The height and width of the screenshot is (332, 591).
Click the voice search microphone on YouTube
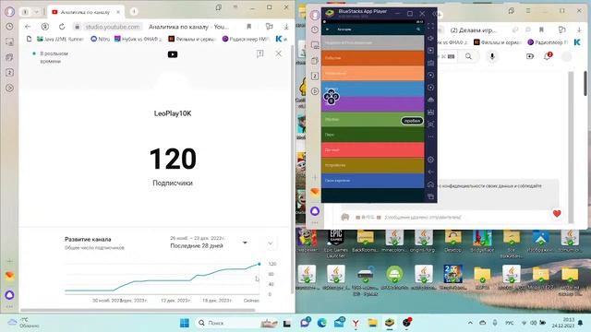click(x=492, y=56)
